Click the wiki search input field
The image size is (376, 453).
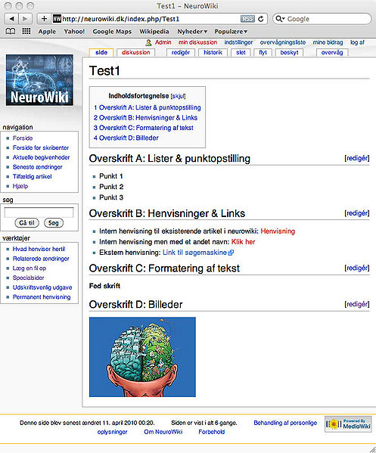(x=39, y=213)
